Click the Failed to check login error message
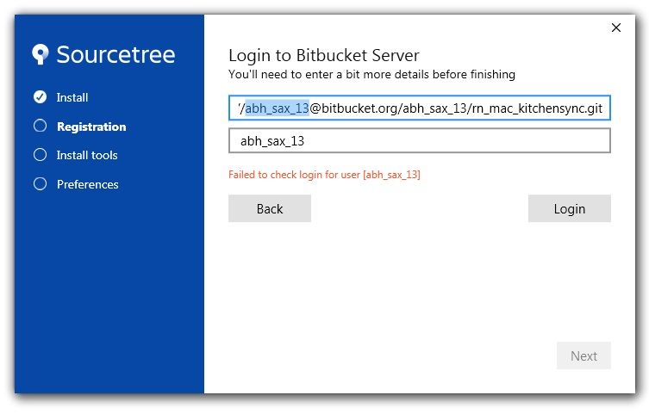 324,175
